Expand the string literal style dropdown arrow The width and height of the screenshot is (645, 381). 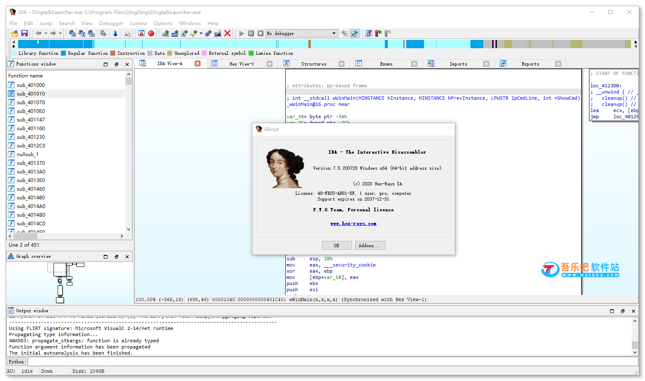201,33
